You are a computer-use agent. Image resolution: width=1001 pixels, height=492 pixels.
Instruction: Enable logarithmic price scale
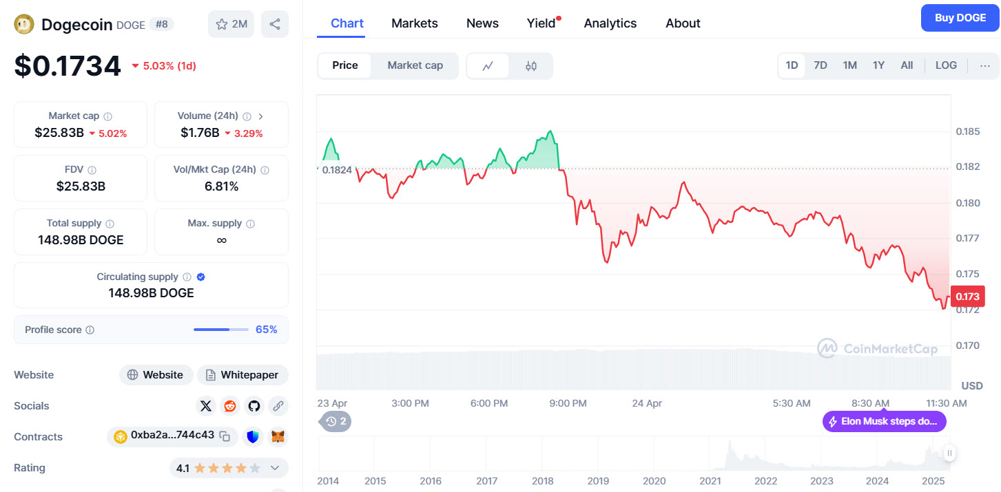(945, 65)
